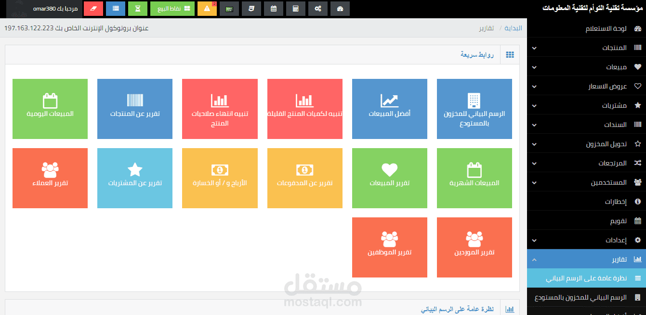Open the calculator icon in the top toolbar
646x315 pixels.
(x=295, y=9)
